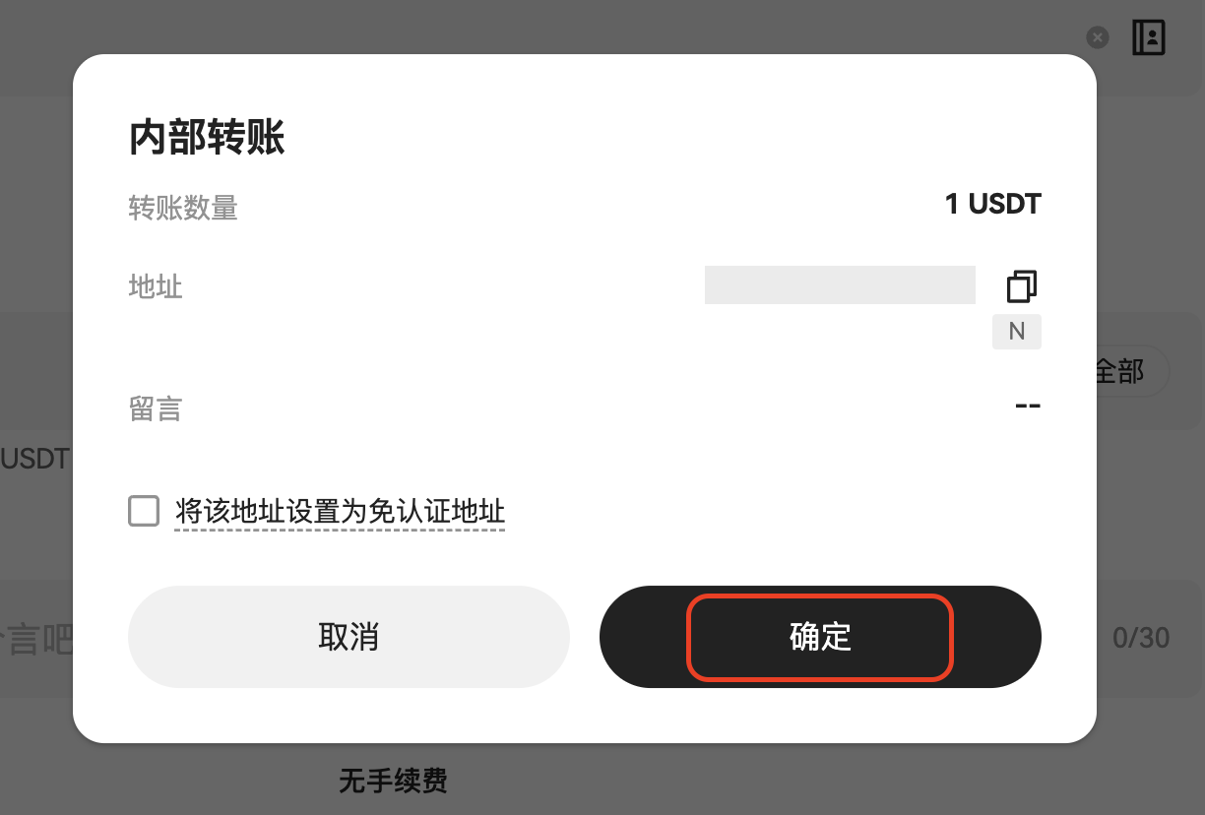Click the round clear X icon
1205x815 pixels.
pyautogui.click(x=1098, y=37)
